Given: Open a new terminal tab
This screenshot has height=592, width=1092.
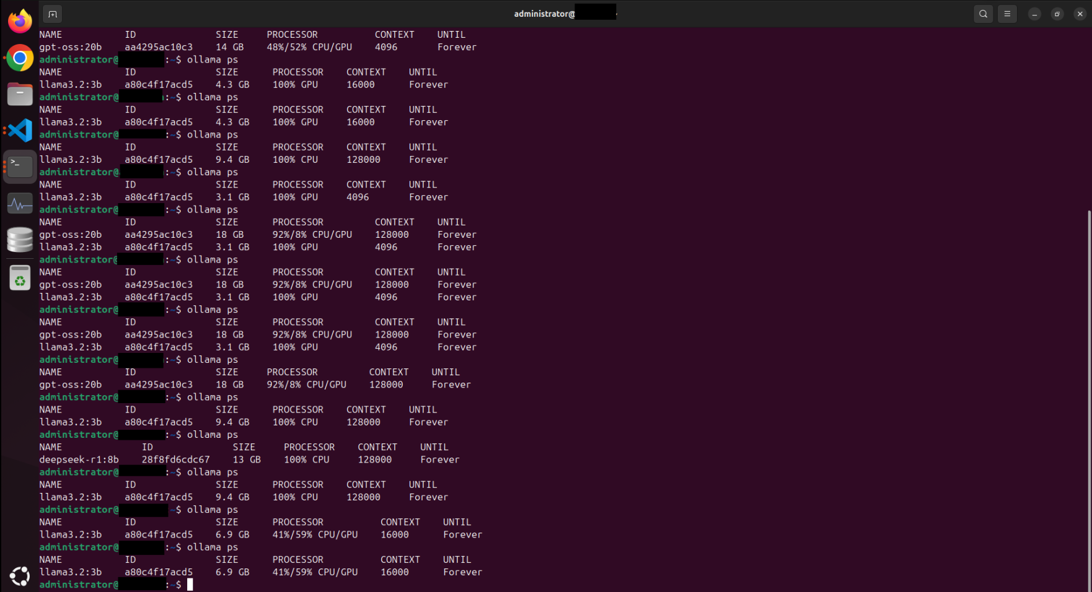Looking at the screenshot, I should tap(53, 14).
